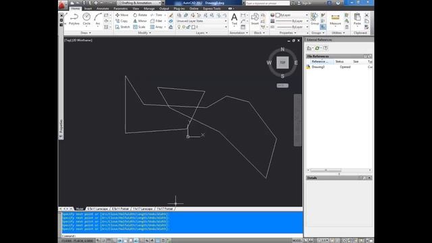Activate the Scale tool

[x=139, y=27]
